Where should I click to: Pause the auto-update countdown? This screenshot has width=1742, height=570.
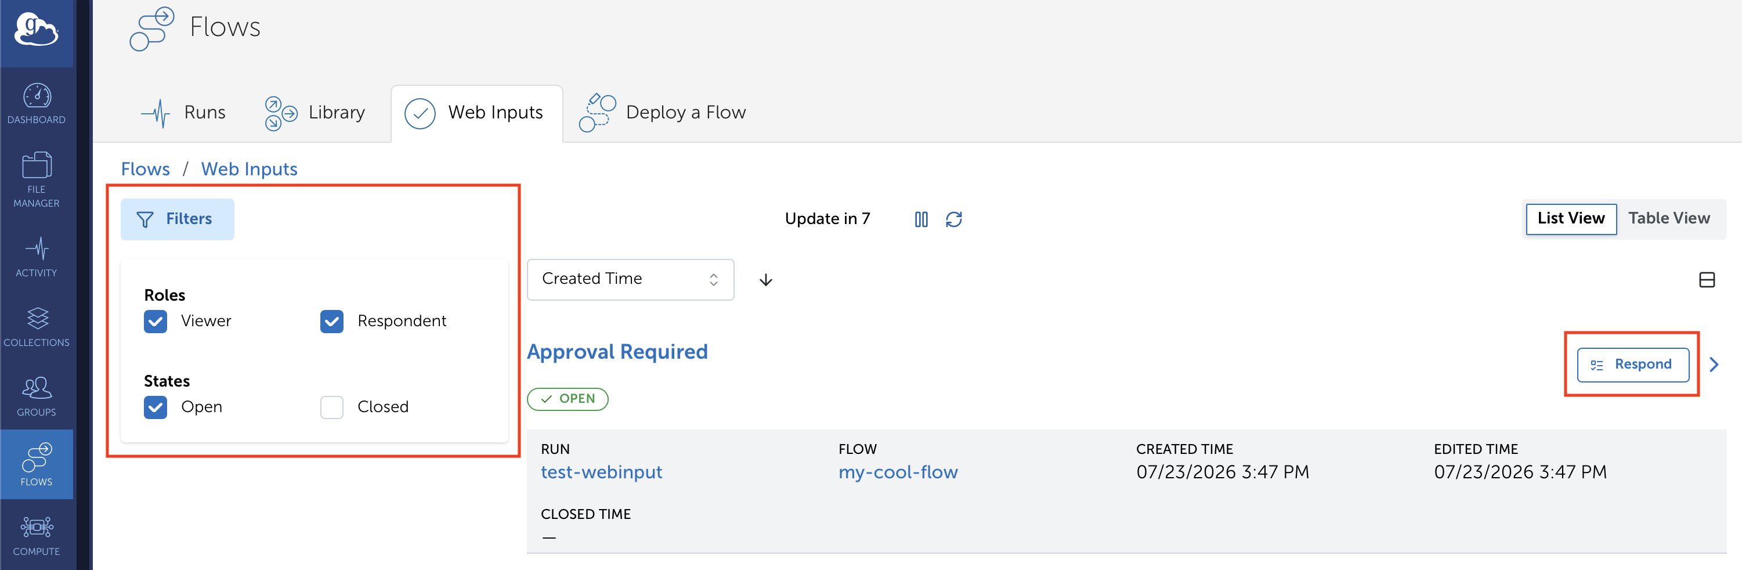[x=921, y=219]
